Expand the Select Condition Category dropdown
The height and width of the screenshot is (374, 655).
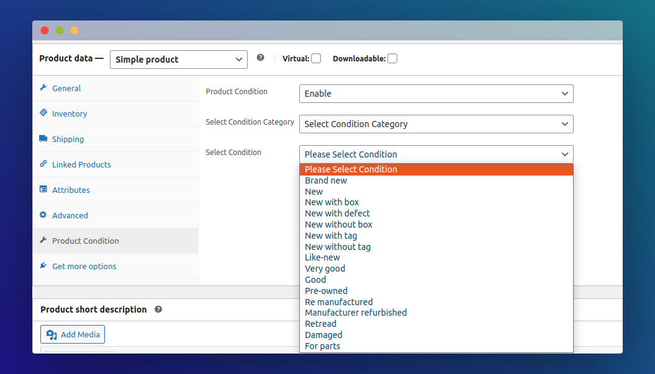(436, 124)
